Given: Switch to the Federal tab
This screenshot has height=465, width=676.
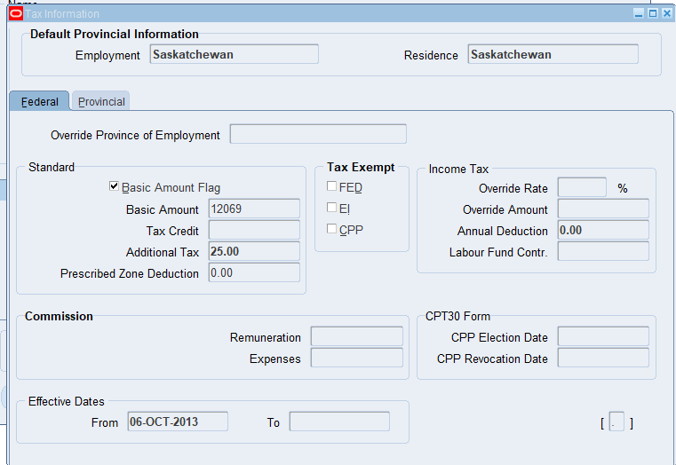Looking at the screenshot, I should [x=39, y=101].
